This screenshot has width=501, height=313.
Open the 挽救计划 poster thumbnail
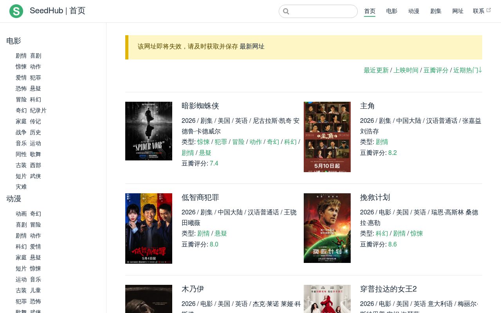coord(327,228)
